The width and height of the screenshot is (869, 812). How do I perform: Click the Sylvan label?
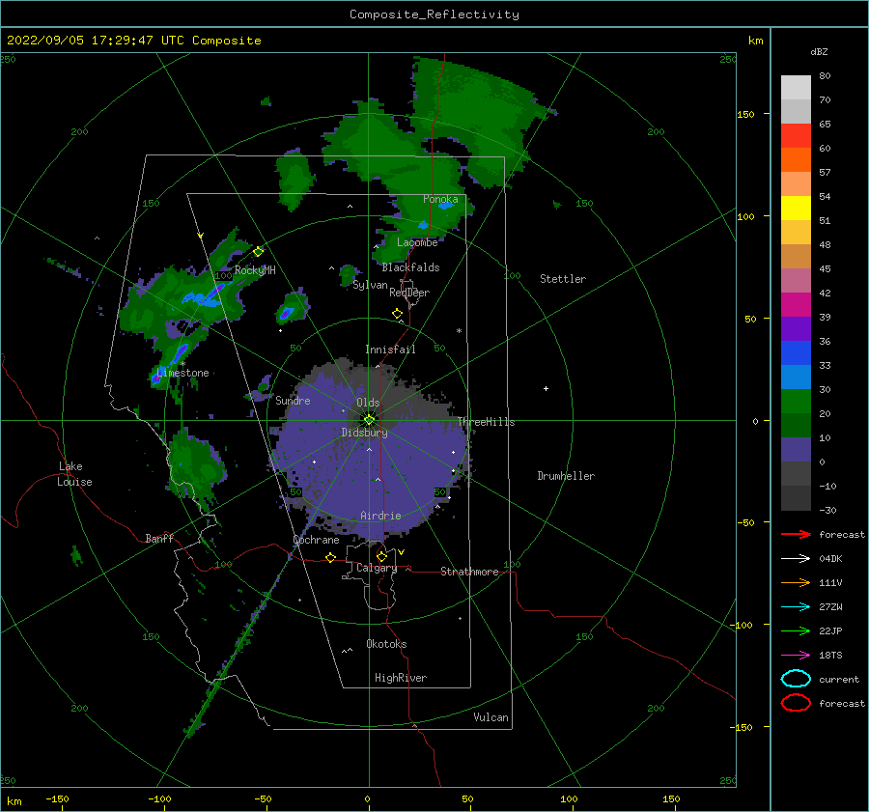pos(370,285)
